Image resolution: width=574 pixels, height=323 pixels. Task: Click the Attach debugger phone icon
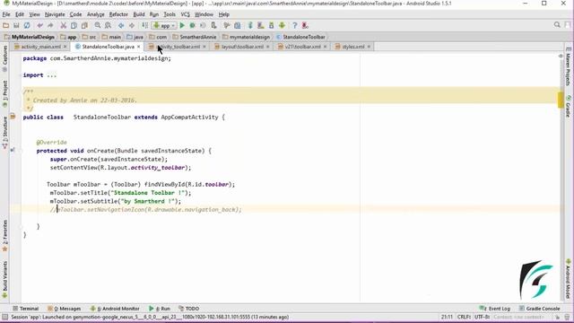(x=214, y=25)
